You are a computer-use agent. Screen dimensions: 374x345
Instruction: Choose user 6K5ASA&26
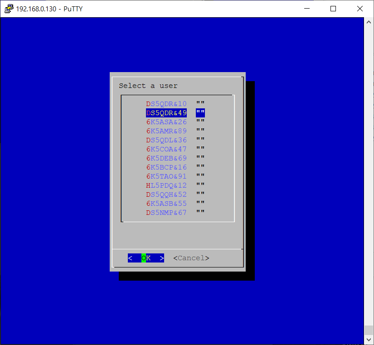tap(166, 122)
